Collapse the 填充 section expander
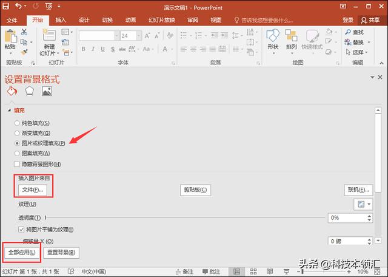This screenshot has height=277, width=388. coord(9,111)
